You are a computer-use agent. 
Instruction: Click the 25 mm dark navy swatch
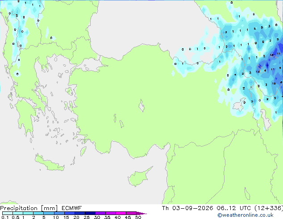(90, 213)
